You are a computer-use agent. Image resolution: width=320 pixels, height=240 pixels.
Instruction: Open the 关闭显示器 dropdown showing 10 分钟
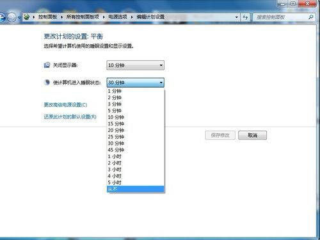tap(136, 65)
